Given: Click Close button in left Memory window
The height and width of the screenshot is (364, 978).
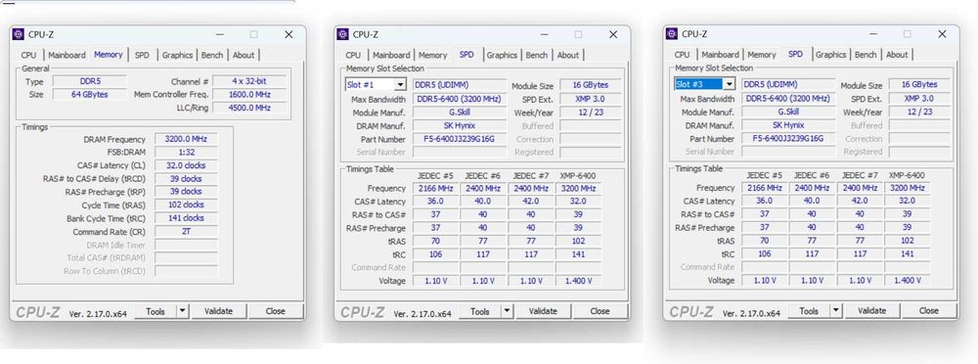Looking at the screenshot, I should coord(275,310).
